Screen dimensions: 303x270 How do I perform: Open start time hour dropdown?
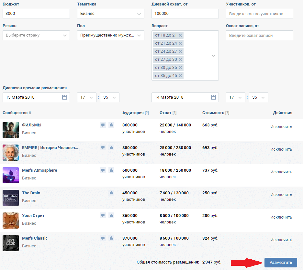pyautogui.click(x=87, y=97)
